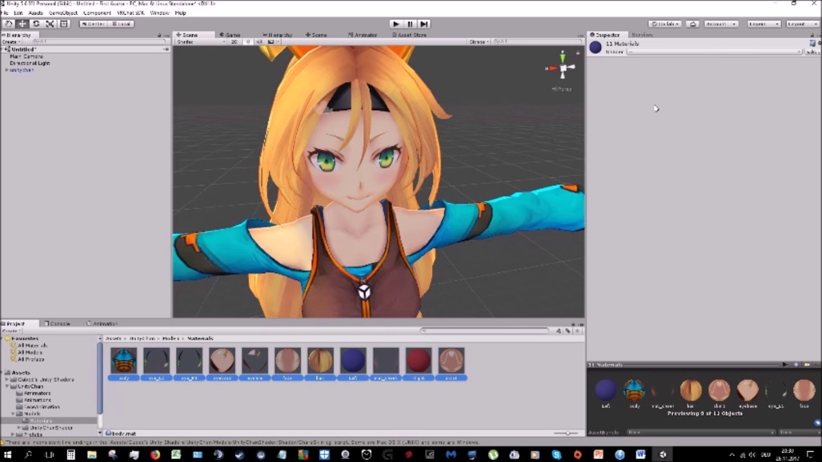Viewport: 822px width, 462px height.
Task: Click the Scene view search field
Action: [537, 42]
